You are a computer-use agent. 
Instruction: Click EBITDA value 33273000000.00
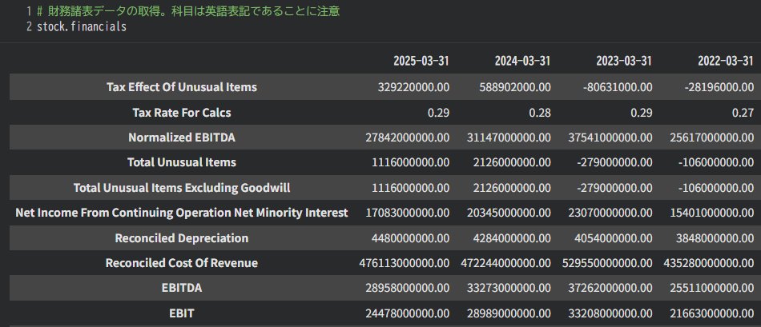(x=509, y=289)
